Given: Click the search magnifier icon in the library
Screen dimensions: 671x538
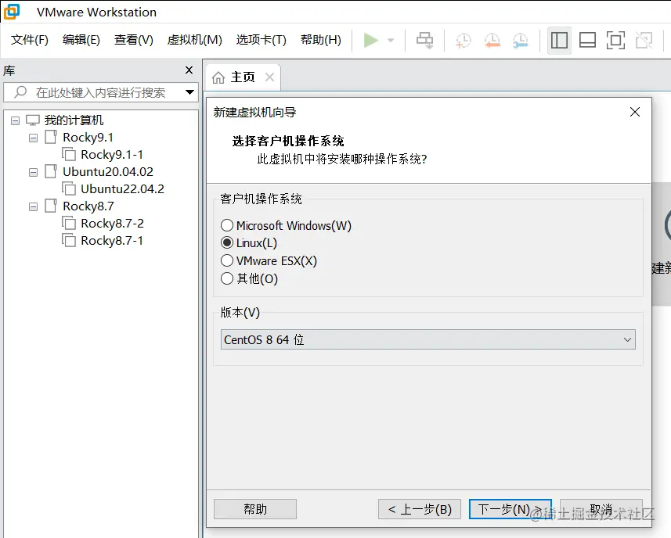Looking at the screenshot, I should (x=20, y=91).
